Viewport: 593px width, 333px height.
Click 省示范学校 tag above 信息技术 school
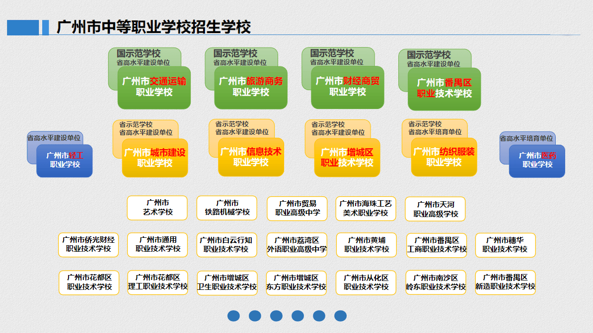coord(232,124)
